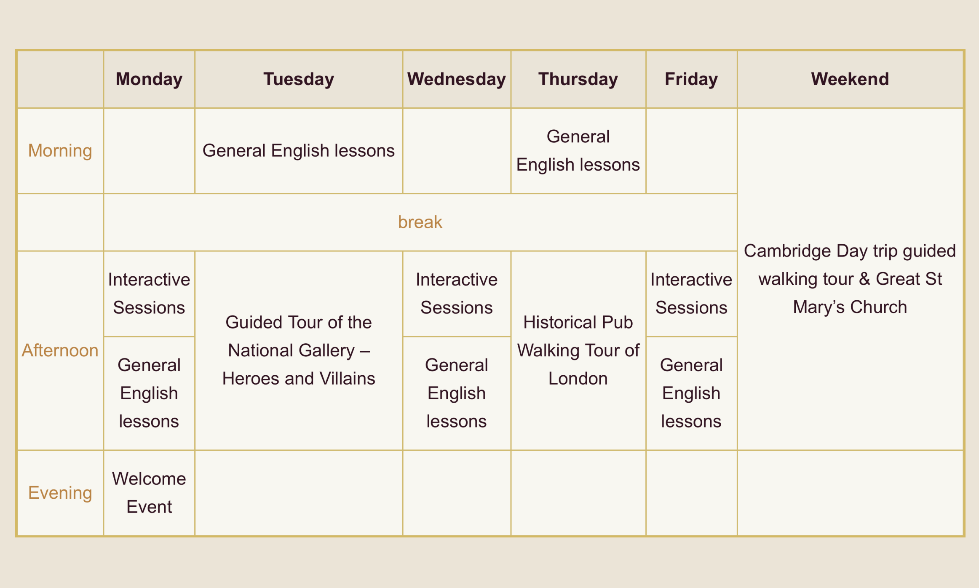979x588 pixels.
Task: Click Wednesday's Interactive Sessions cell
Action: [457, 294]
